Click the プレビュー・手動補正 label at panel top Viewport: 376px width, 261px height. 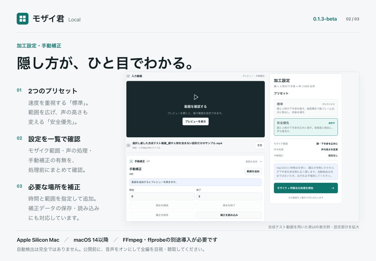pos(253,76)
